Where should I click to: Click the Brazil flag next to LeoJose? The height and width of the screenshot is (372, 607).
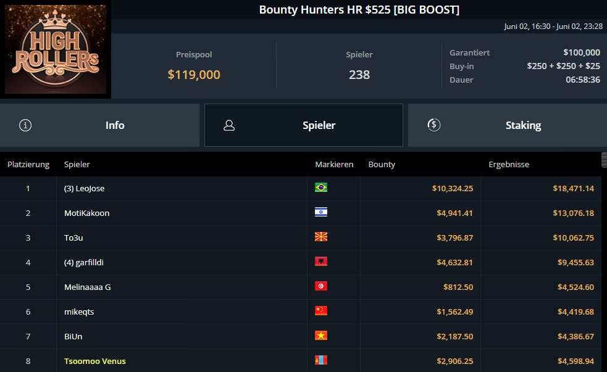(x=321, y=188)
